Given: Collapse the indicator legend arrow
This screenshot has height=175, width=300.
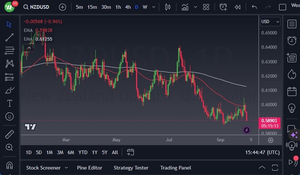Looking at the screenshot, I should (28, 47).
